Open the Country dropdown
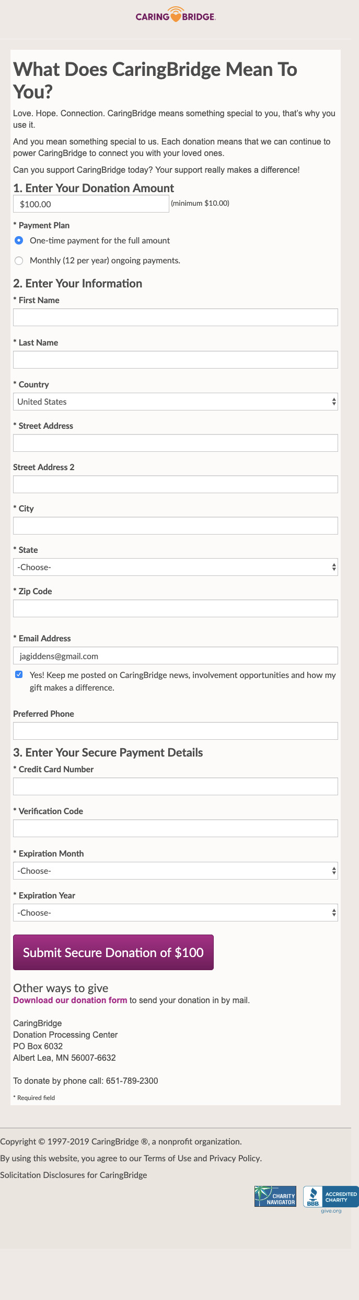Screen dimensions: 359x1300 175,402
